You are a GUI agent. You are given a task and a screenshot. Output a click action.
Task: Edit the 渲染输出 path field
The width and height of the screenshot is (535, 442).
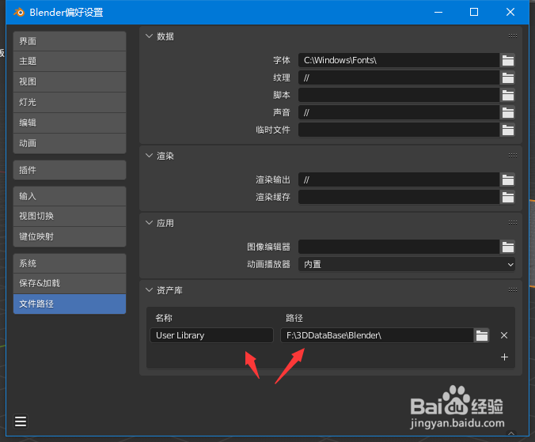pos(399,179)
